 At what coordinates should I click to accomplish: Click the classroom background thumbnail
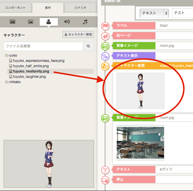[140, 142]
